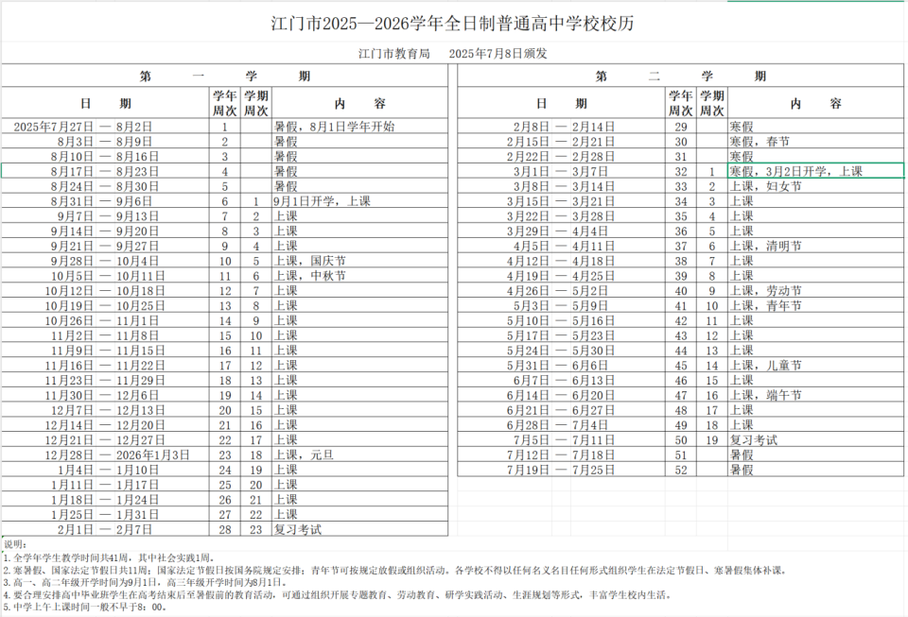
Task: Click the cell 上课，端午节
Action: tap(815, 396)
